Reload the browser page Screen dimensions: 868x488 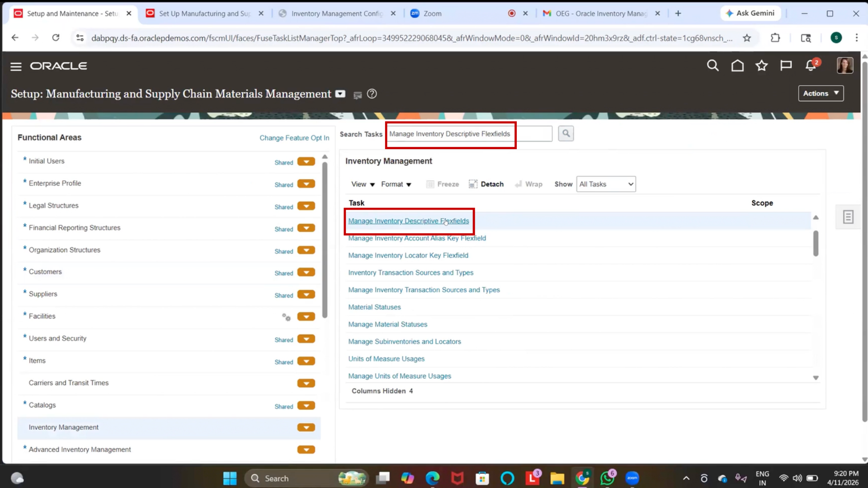click(x=56, y=38)
